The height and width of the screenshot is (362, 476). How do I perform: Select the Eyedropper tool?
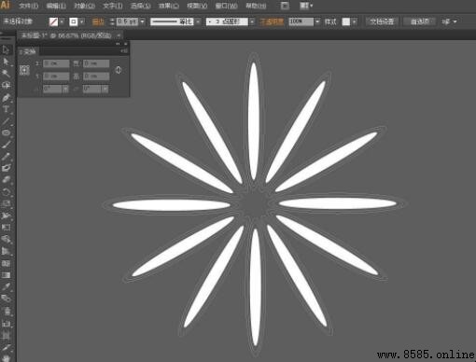click(x=6, y=286)
